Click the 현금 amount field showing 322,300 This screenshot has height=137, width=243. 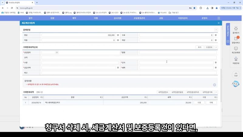point(79,35)
